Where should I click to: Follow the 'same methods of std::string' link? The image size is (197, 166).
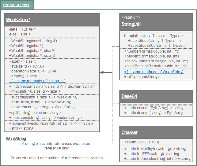click(37, 81)
